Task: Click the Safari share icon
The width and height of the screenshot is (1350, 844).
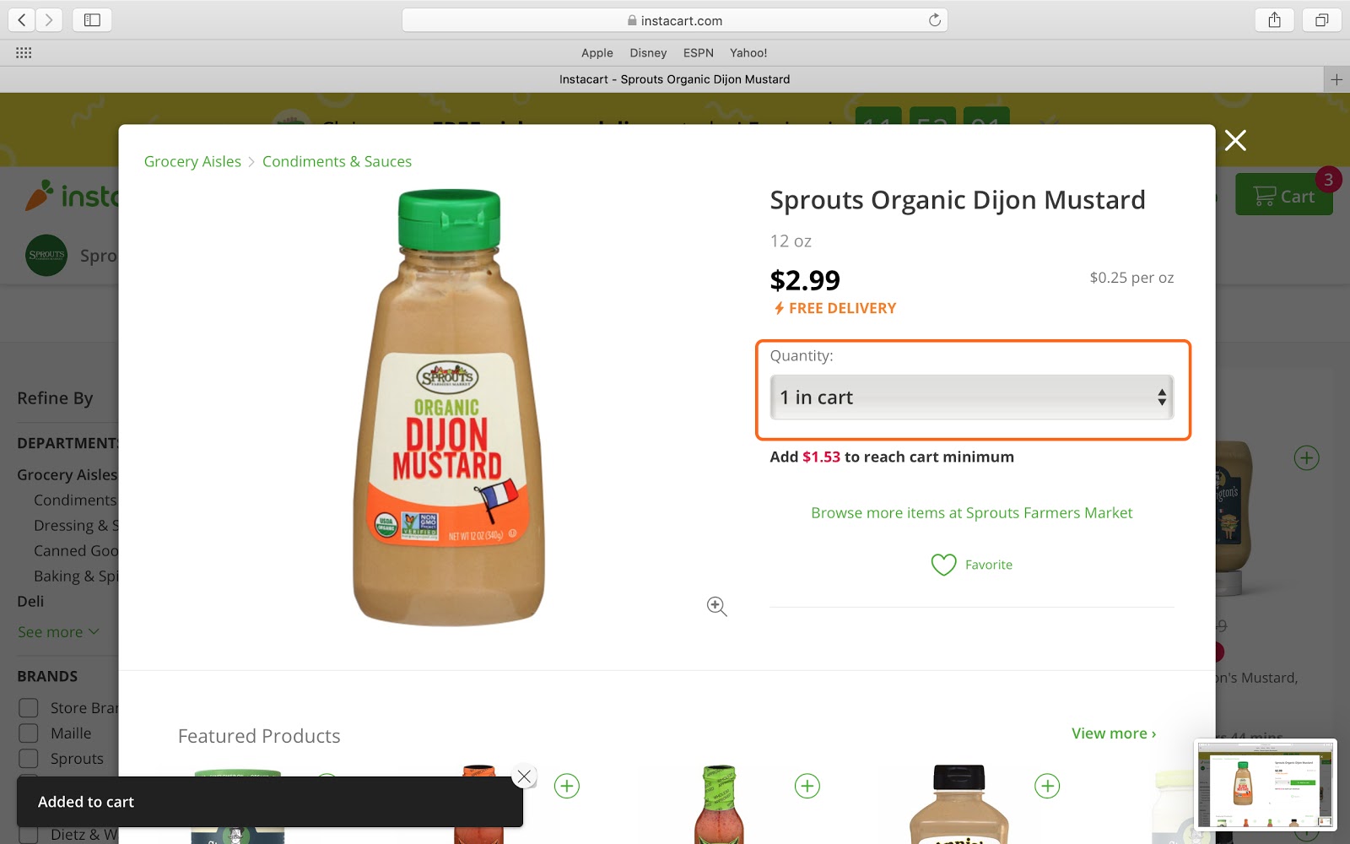Action: [x=1274, y=20]
